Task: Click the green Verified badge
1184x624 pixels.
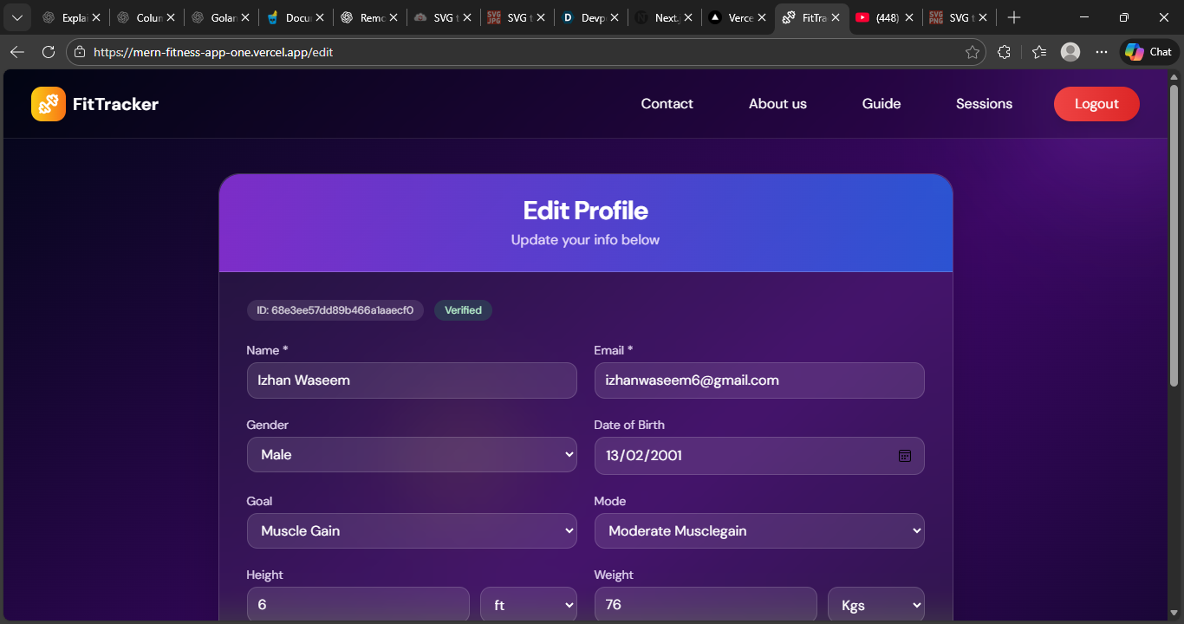Action: [x=463, y=310]
